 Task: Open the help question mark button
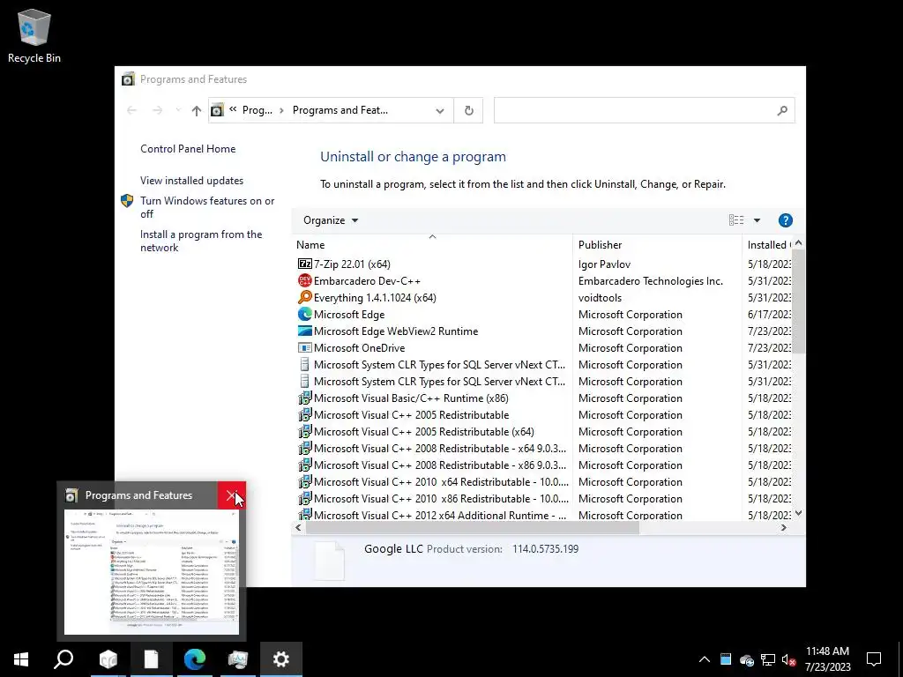point(786,220)
